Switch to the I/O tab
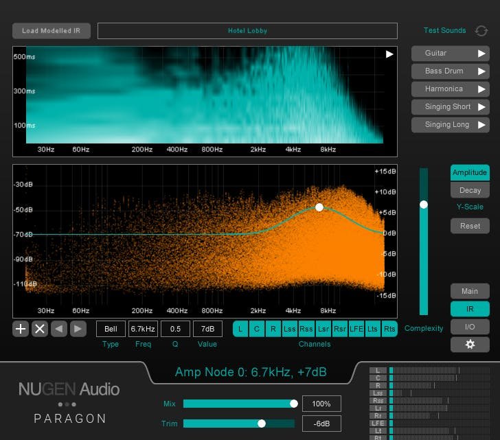Viewport: 500px width, 440px height. (x=470, y=327)
